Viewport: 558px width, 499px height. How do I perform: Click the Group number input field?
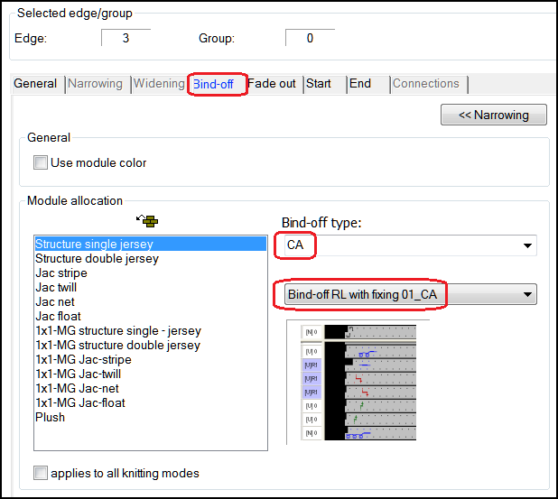[310, 39]
